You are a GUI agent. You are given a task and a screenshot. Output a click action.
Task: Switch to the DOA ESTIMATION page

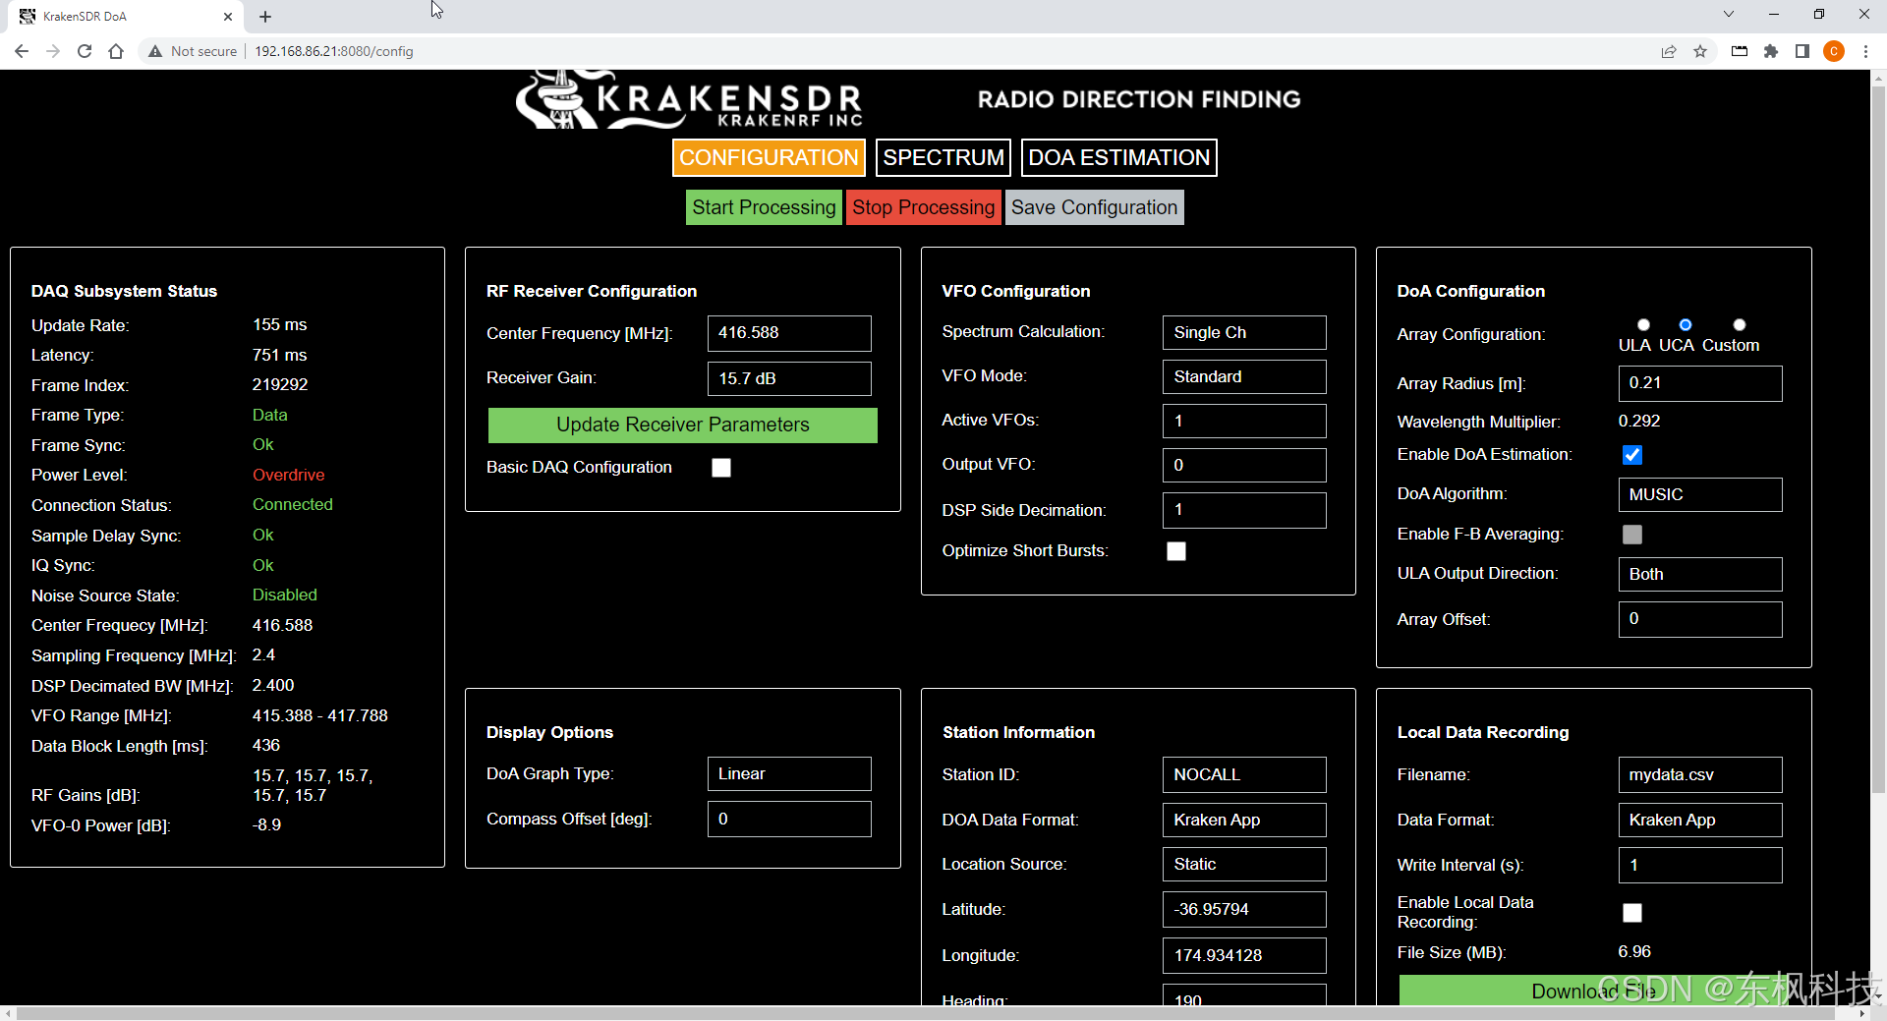pyautogui.click(x=1119, y=157)
